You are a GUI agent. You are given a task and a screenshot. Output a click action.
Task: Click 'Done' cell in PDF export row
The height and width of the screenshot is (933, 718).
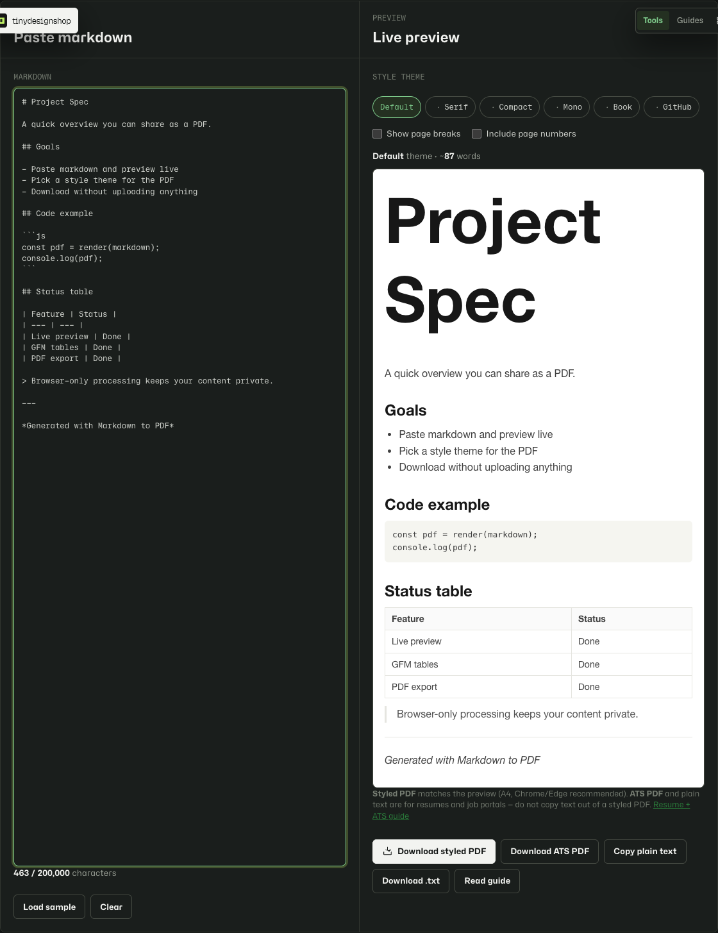[631, 687]
